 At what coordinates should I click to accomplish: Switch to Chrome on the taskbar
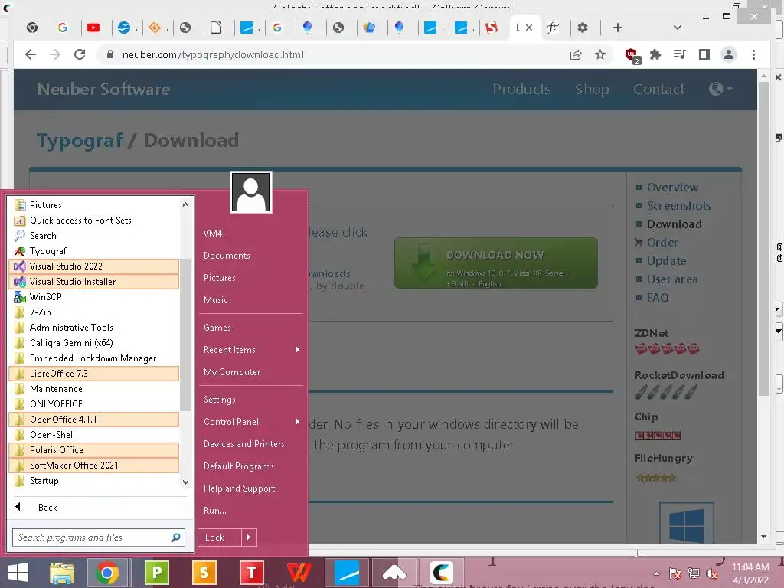click(x=107, y=573)
